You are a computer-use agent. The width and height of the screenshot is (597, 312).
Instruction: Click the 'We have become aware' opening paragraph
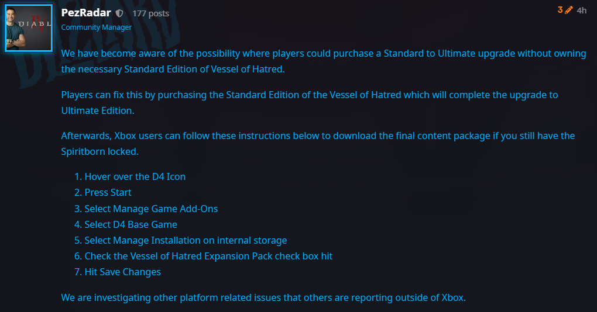(x=323, y=61)
